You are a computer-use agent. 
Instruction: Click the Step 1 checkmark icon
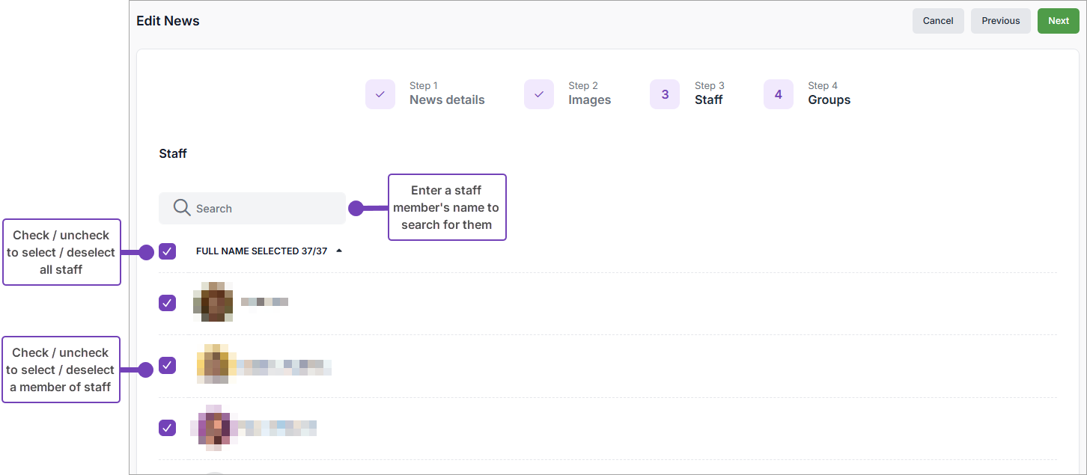pos(380,94)
